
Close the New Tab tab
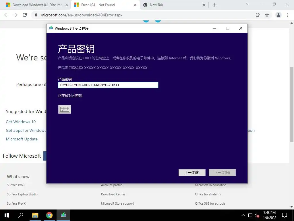(204, 5)
